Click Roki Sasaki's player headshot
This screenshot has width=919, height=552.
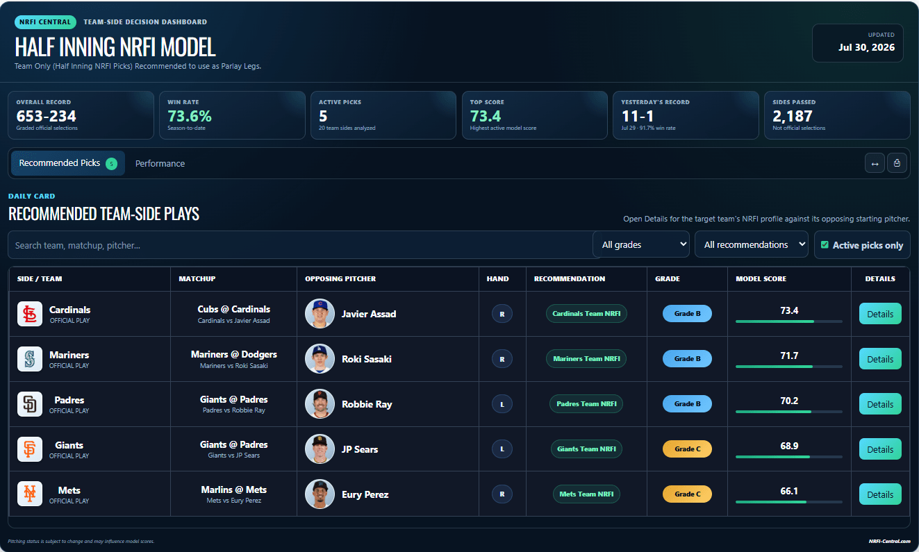tap(320, 359)
